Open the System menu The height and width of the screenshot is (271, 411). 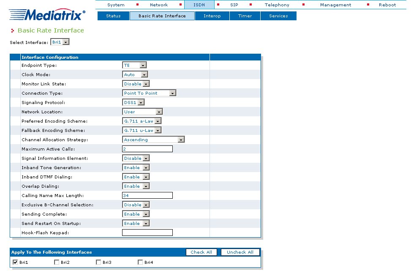point(116,5)
